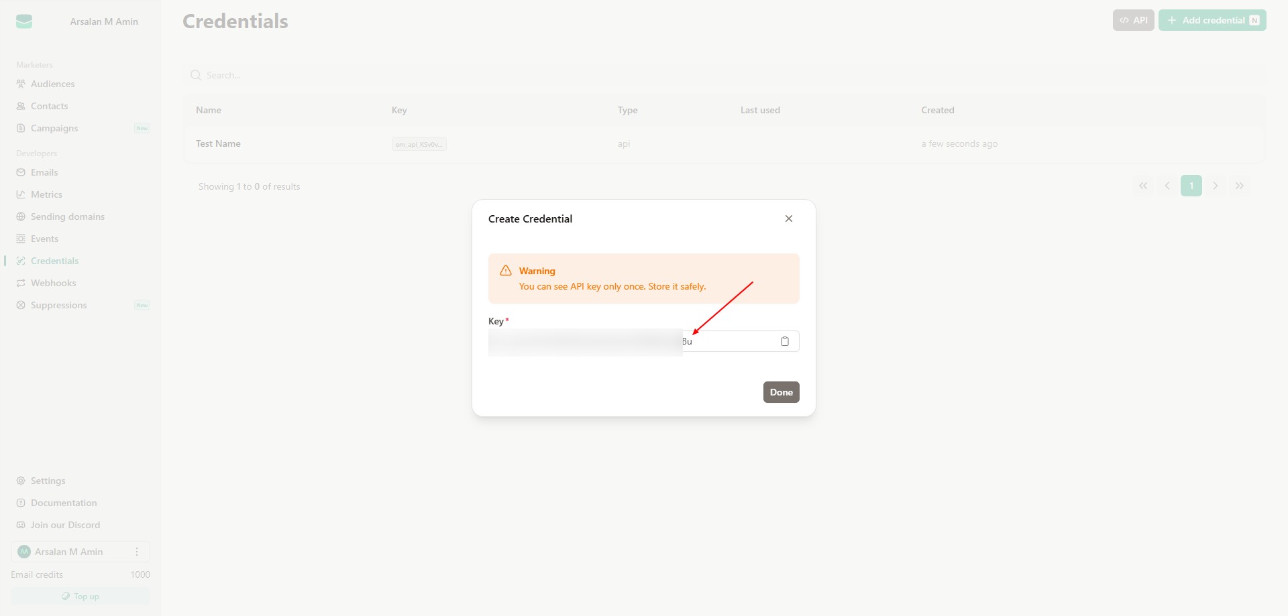Click the Settings gear icon

[21, 481]
